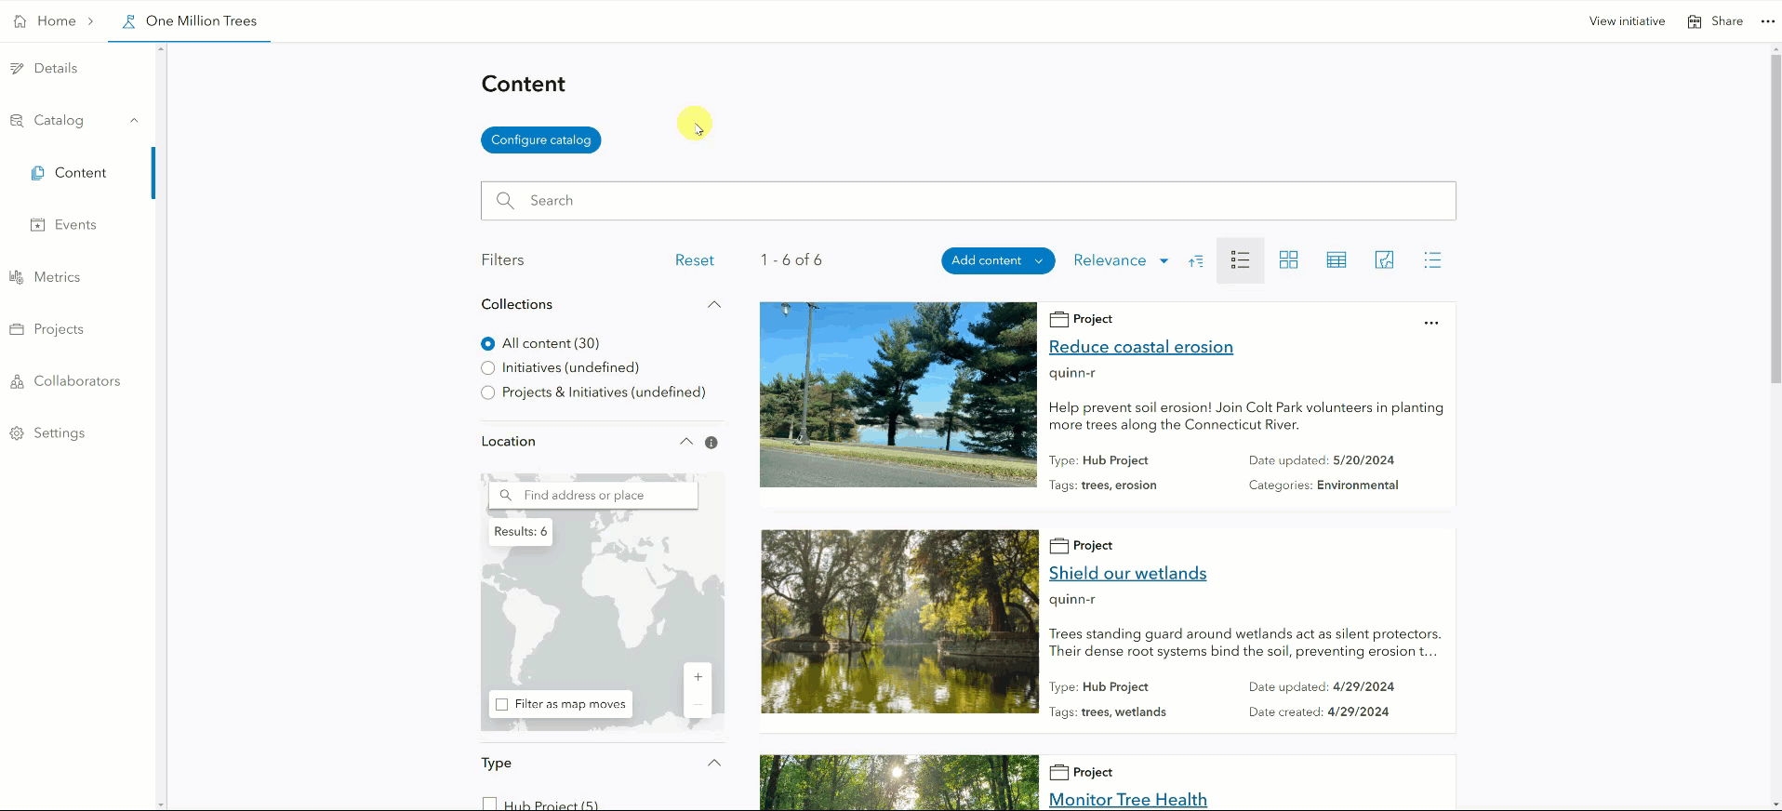Open the top-right more options ellipsis
The width and height of the screenshot is (1782, 811).
1768,21
